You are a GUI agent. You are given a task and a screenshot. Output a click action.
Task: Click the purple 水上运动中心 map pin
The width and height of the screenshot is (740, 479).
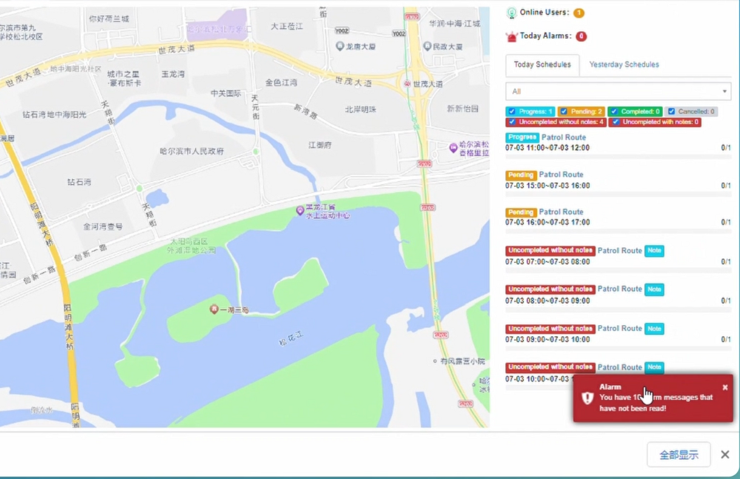click(x=300, y=210)
